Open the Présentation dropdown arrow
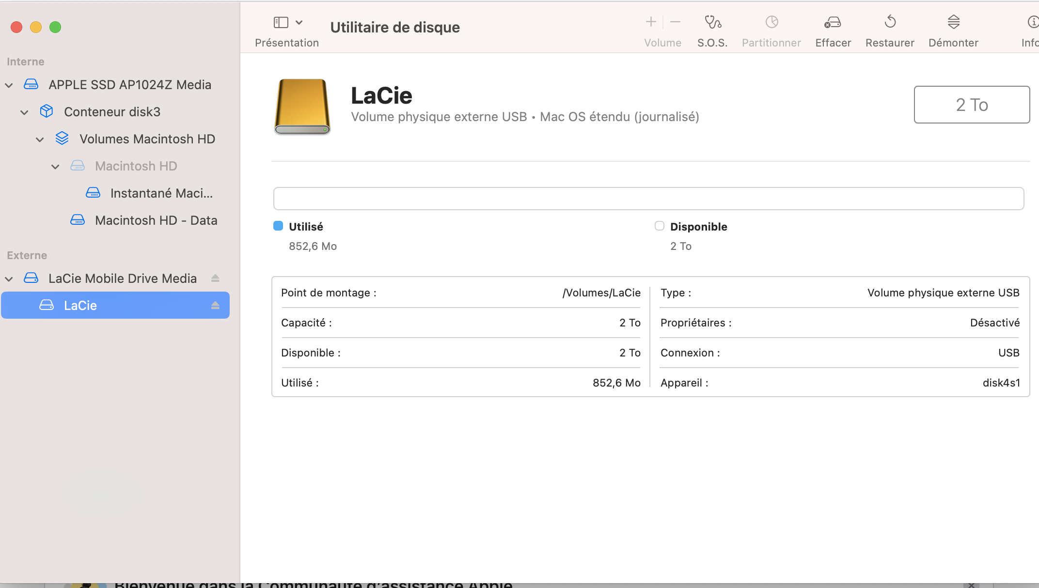This screenshot has width=1039, height=588. [299, 22]
